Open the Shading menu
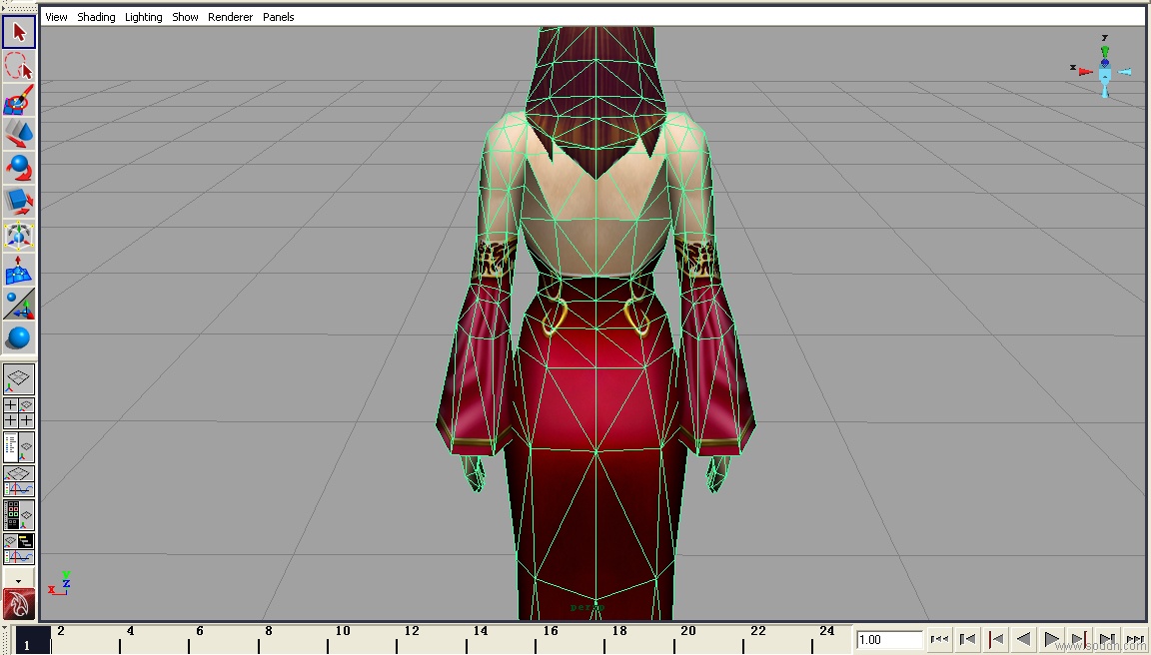Image resolution: width=1151 pixels, height=655 pixels. tap(96, 17)
